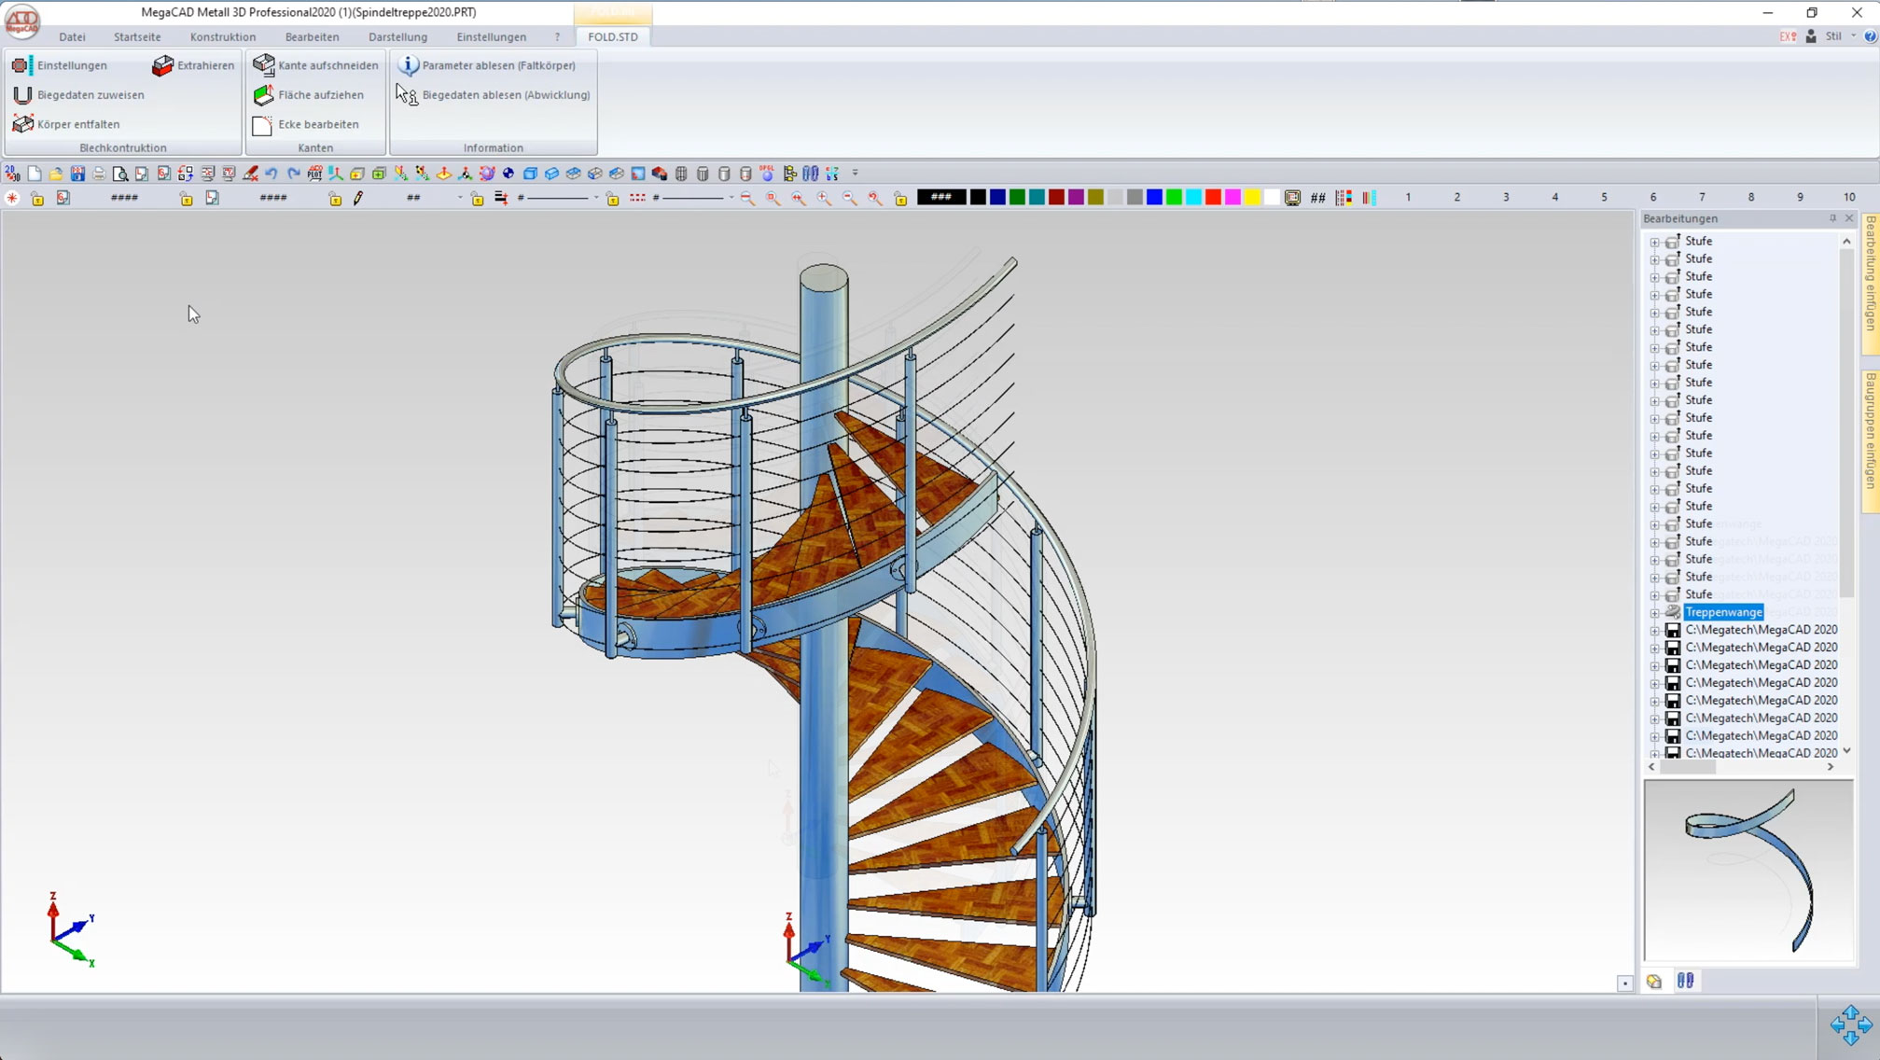Open the line style dropdown
The height and width of the screenshot is (1060, 1880).
coord(594,198)
